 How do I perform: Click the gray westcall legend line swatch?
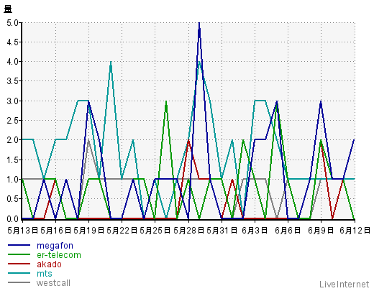[19, 282]
